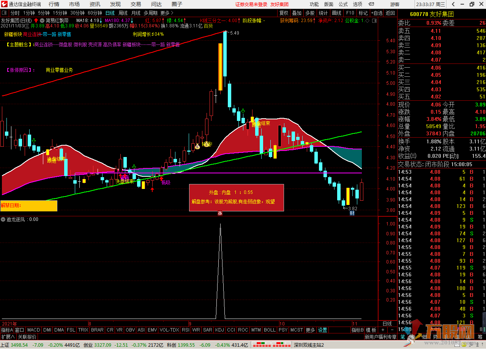Select the 1分钟 period

click(x=28, y=13)
